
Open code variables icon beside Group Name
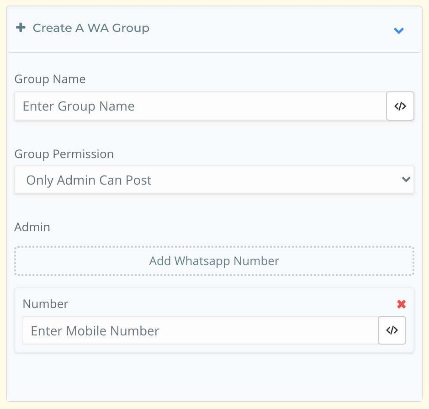point(400,106)
